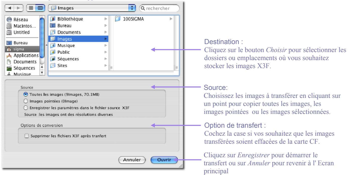Expand the arrow beside Sites
Screen dimensions: 348x175
tap(106, 66)
